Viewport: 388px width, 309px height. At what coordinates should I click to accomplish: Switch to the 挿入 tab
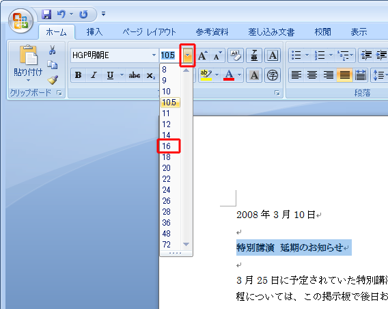[94, 32]
